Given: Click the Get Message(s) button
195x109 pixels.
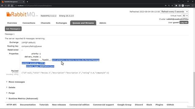Looking at the screenshot, I should [x=13, y=29].
